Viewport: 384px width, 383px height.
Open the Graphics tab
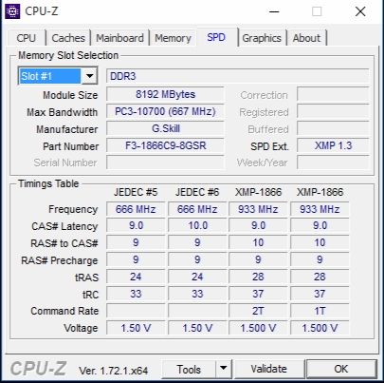(x=262, y=38)
